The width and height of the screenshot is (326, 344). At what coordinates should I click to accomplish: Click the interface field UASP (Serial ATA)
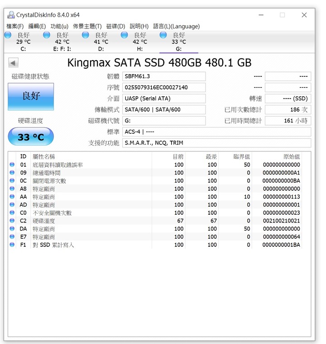tap(164, 99)
